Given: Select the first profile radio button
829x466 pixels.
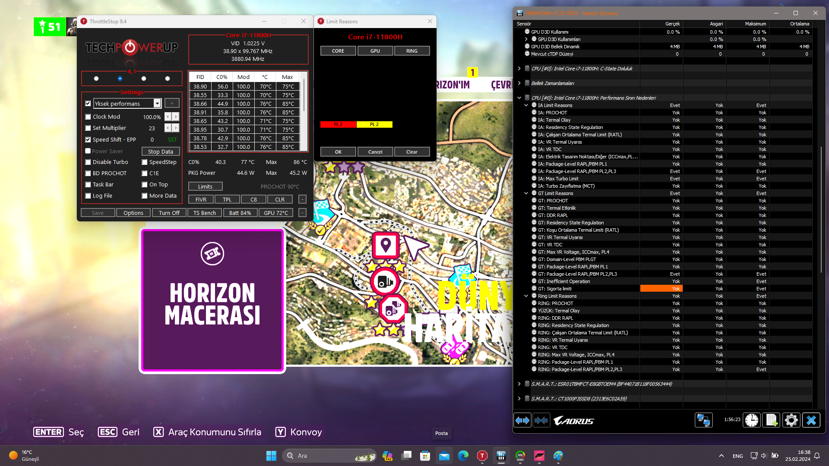Looking at the screenshot, I should point(96,79).
